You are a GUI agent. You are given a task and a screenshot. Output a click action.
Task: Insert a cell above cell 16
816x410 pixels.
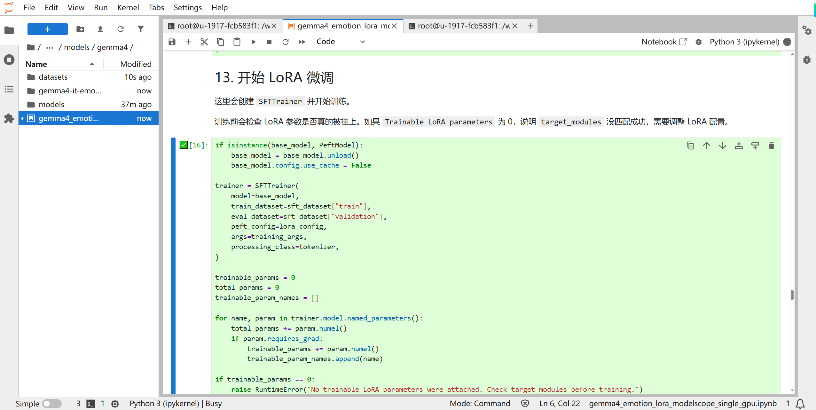(x=739, y=146)
